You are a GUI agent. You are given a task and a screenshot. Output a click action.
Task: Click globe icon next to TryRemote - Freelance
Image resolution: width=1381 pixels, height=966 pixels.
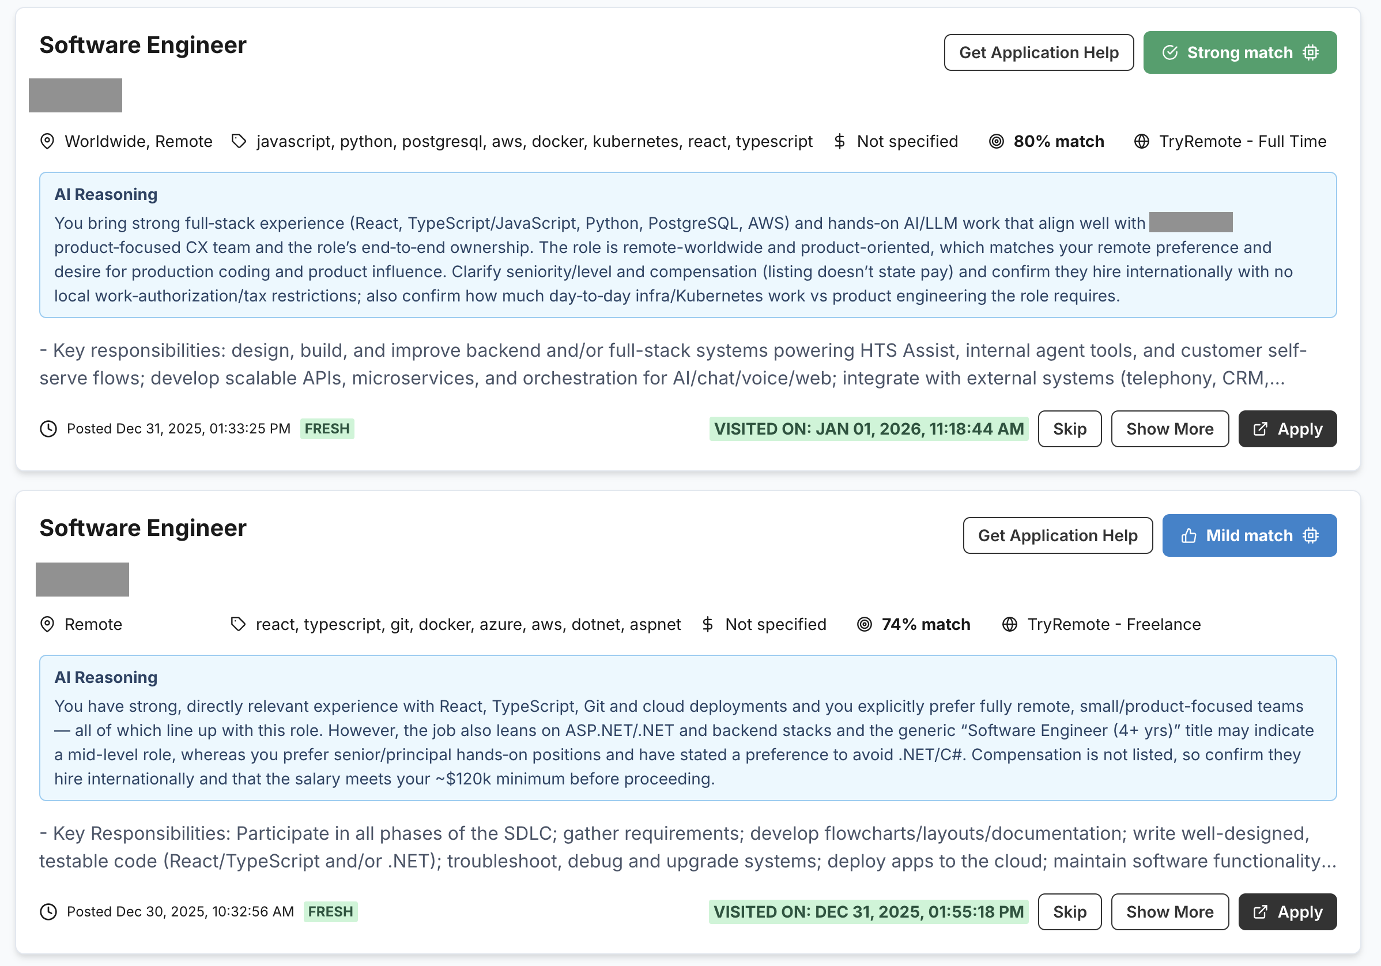[x=1009, y=624]
